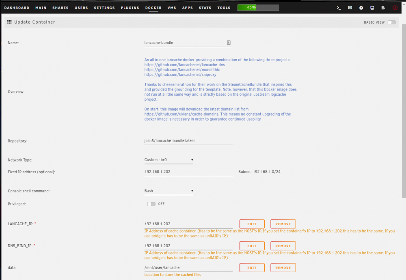Open the feedback icon in the top bar

tap(350, 8)
